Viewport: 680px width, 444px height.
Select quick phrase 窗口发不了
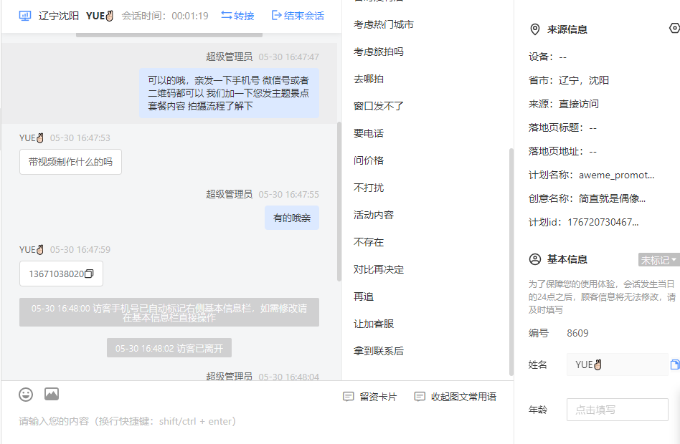pyautogui.click(x=379, y=106)
